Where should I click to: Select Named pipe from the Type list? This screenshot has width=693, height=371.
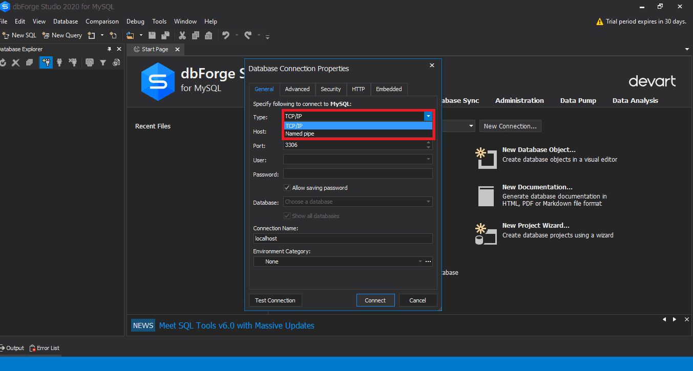pyautogui.click(x=300, y=134)
